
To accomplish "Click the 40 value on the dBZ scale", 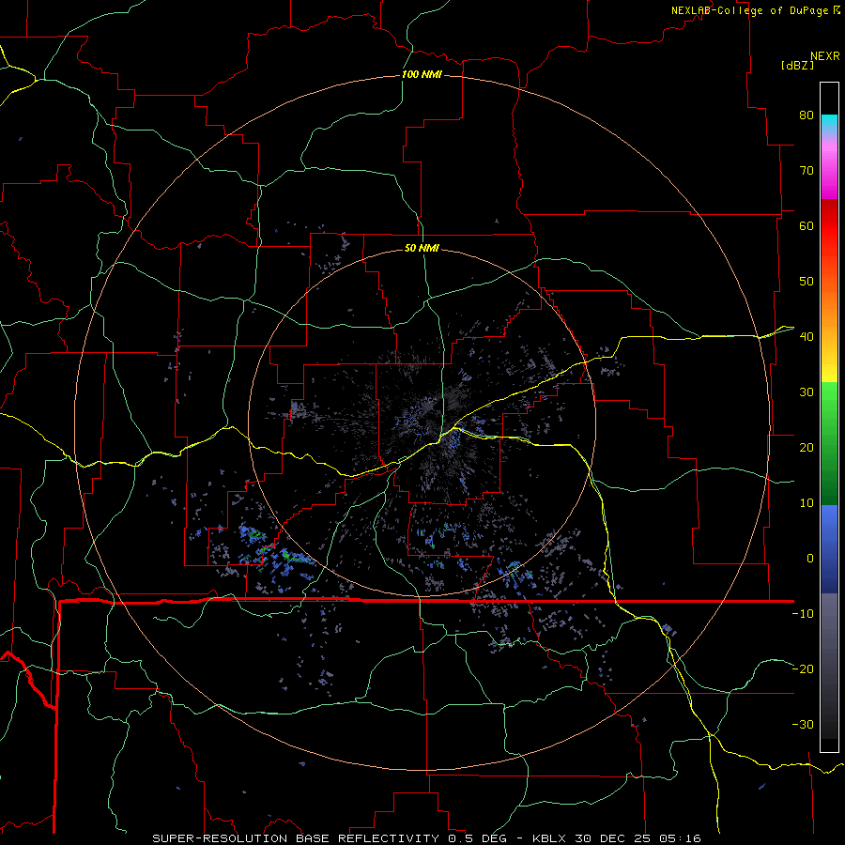I will (x=807, y=337).
